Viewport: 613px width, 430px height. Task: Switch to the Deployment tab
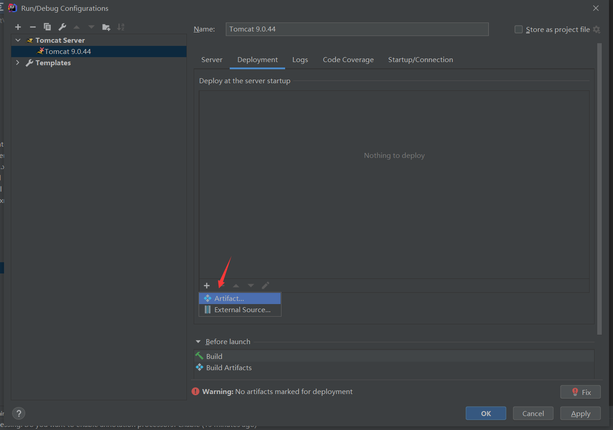258,59
